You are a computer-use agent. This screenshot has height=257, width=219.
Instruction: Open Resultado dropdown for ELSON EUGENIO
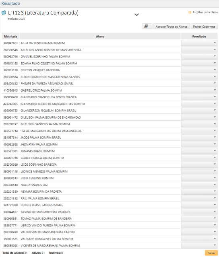(199, 77)
